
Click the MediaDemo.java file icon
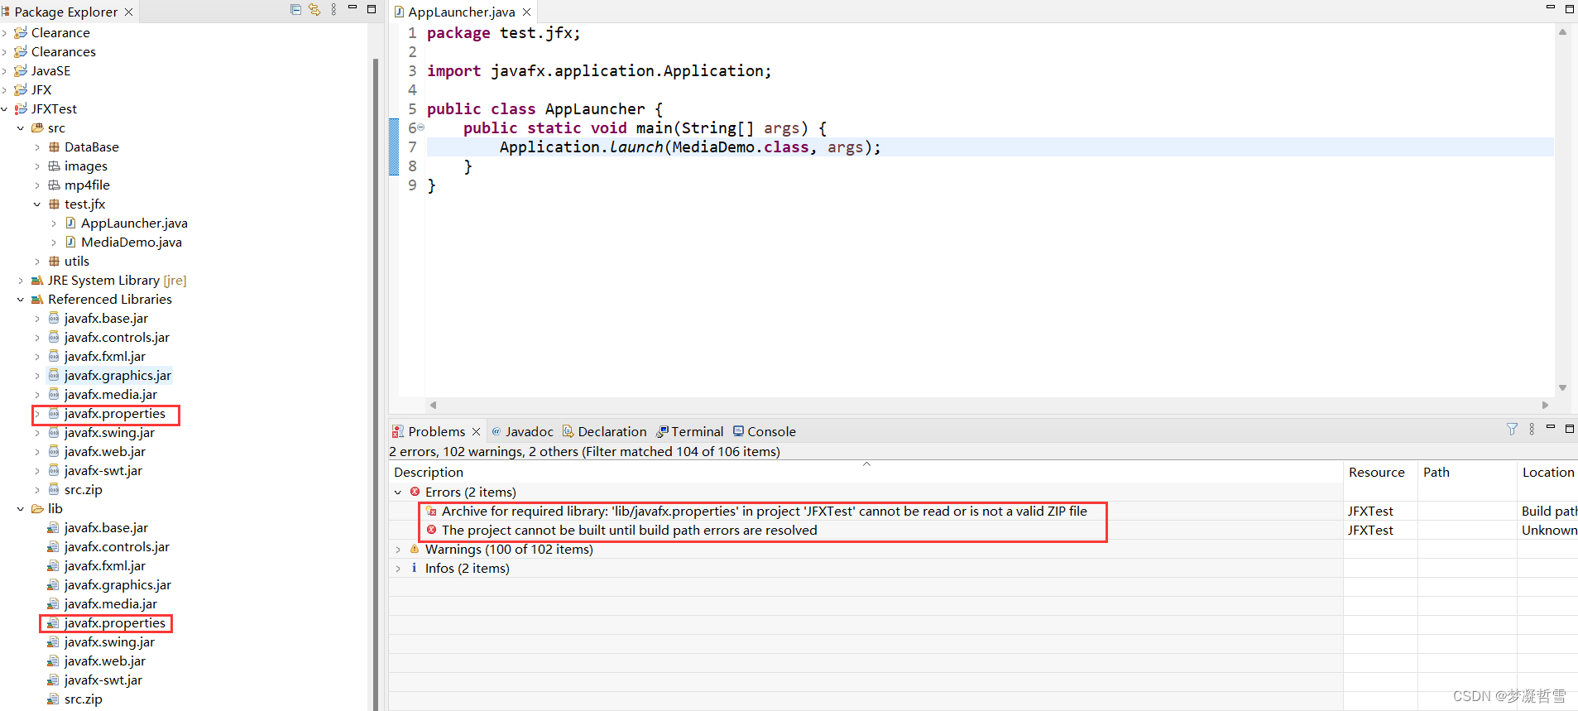tap(70, 242)
